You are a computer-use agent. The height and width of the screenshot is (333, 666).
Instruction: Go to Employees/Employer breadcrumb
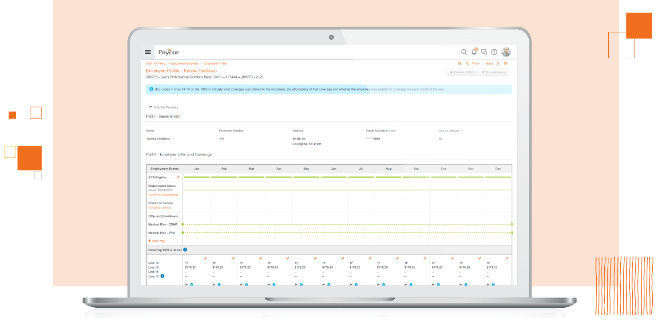(x=185, y=63)
